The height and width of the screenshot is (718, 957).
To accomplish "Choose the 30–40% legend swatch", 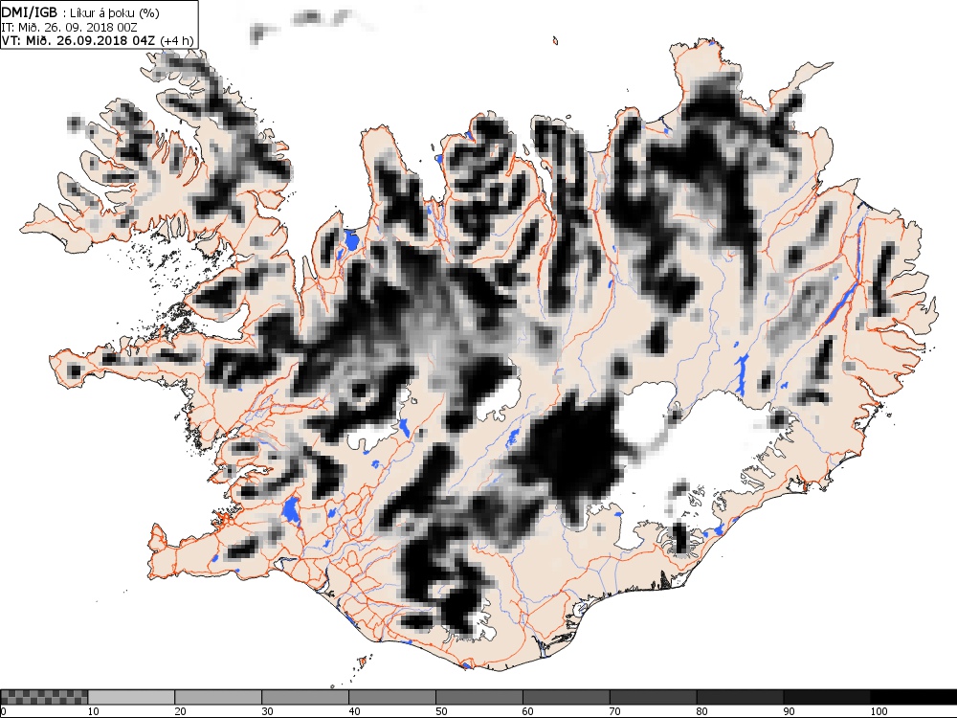I will [305, 697].
